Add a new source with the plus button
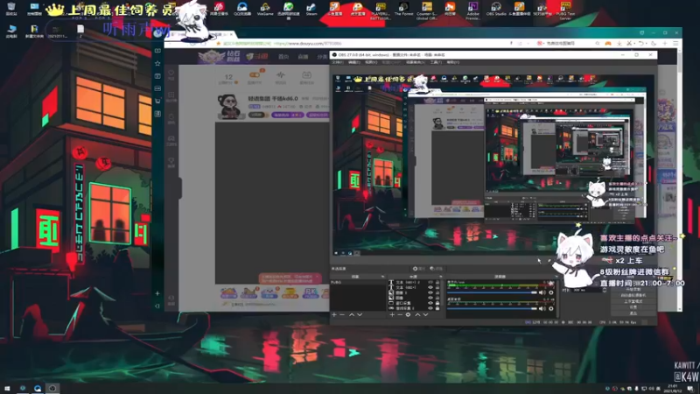700x394 pixels. [x=392, y=314]
